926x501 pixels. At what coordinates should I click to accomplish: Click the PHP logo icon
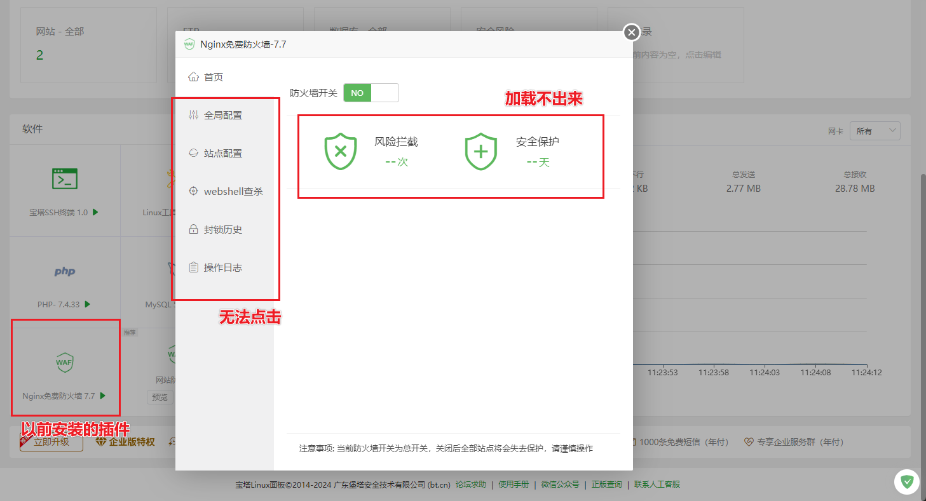pos(65,272)
